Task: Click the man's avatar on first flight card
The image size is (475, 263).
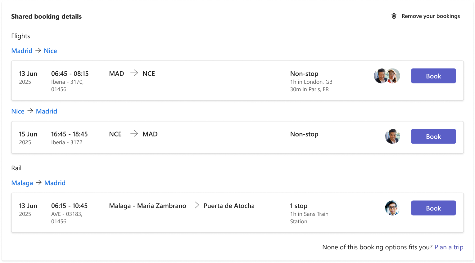Action: pyautogui.click(x=380, y=76)
